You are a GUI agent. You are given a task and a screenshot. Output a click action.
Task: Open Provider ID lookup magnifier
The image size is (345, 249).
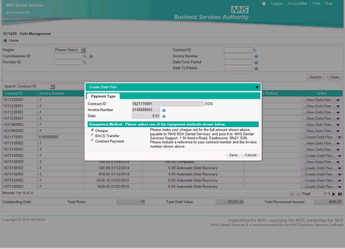(85, 62)
